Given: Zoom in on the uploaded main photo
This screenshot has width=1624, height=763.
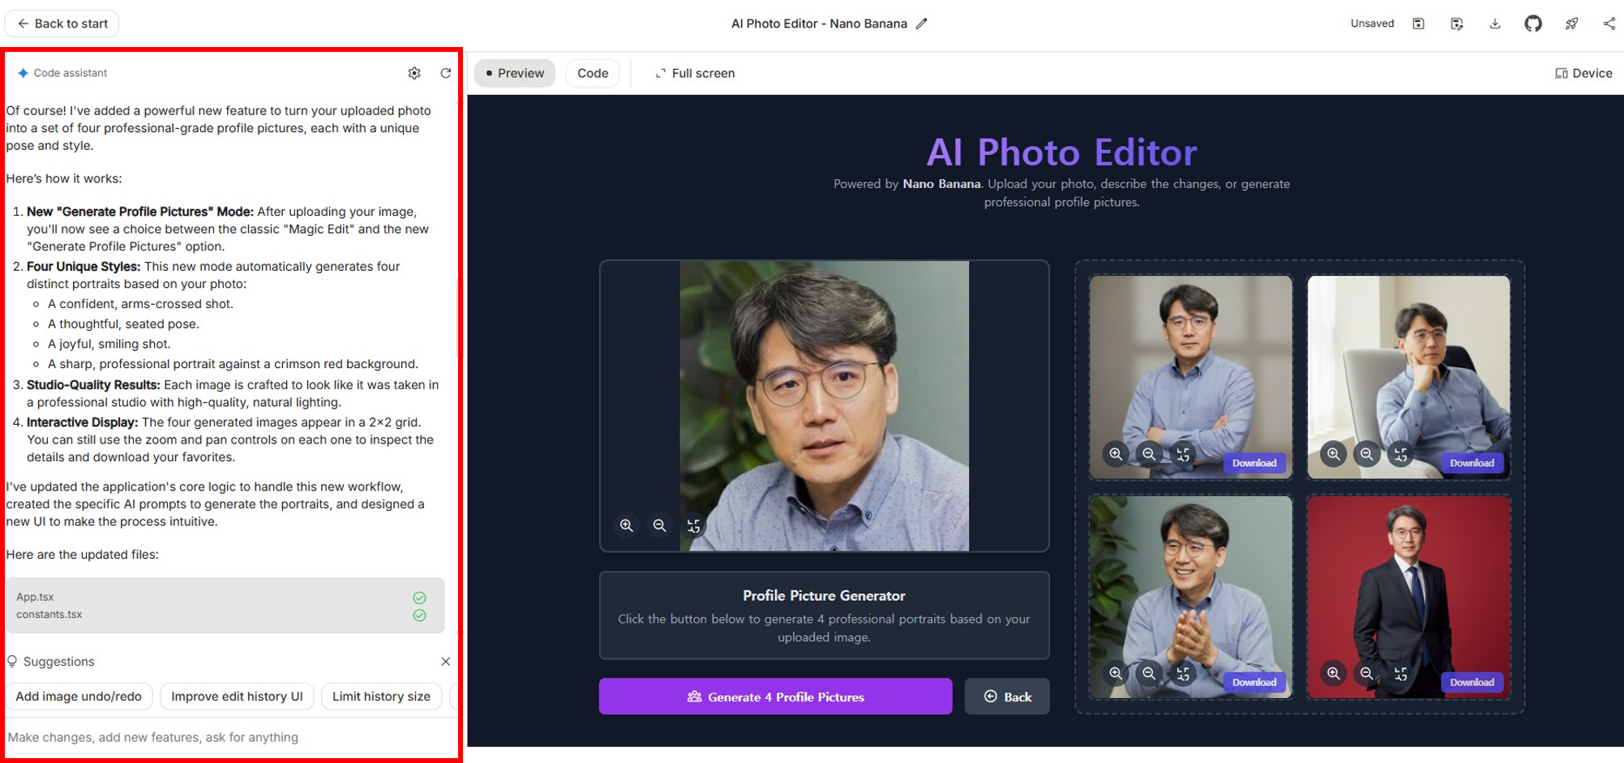Looking at the screenshot, I should coord(626,525).
